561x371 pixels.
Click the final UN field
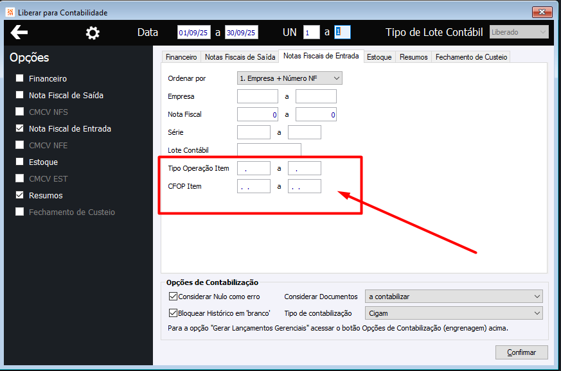click(x=343, y=32)
